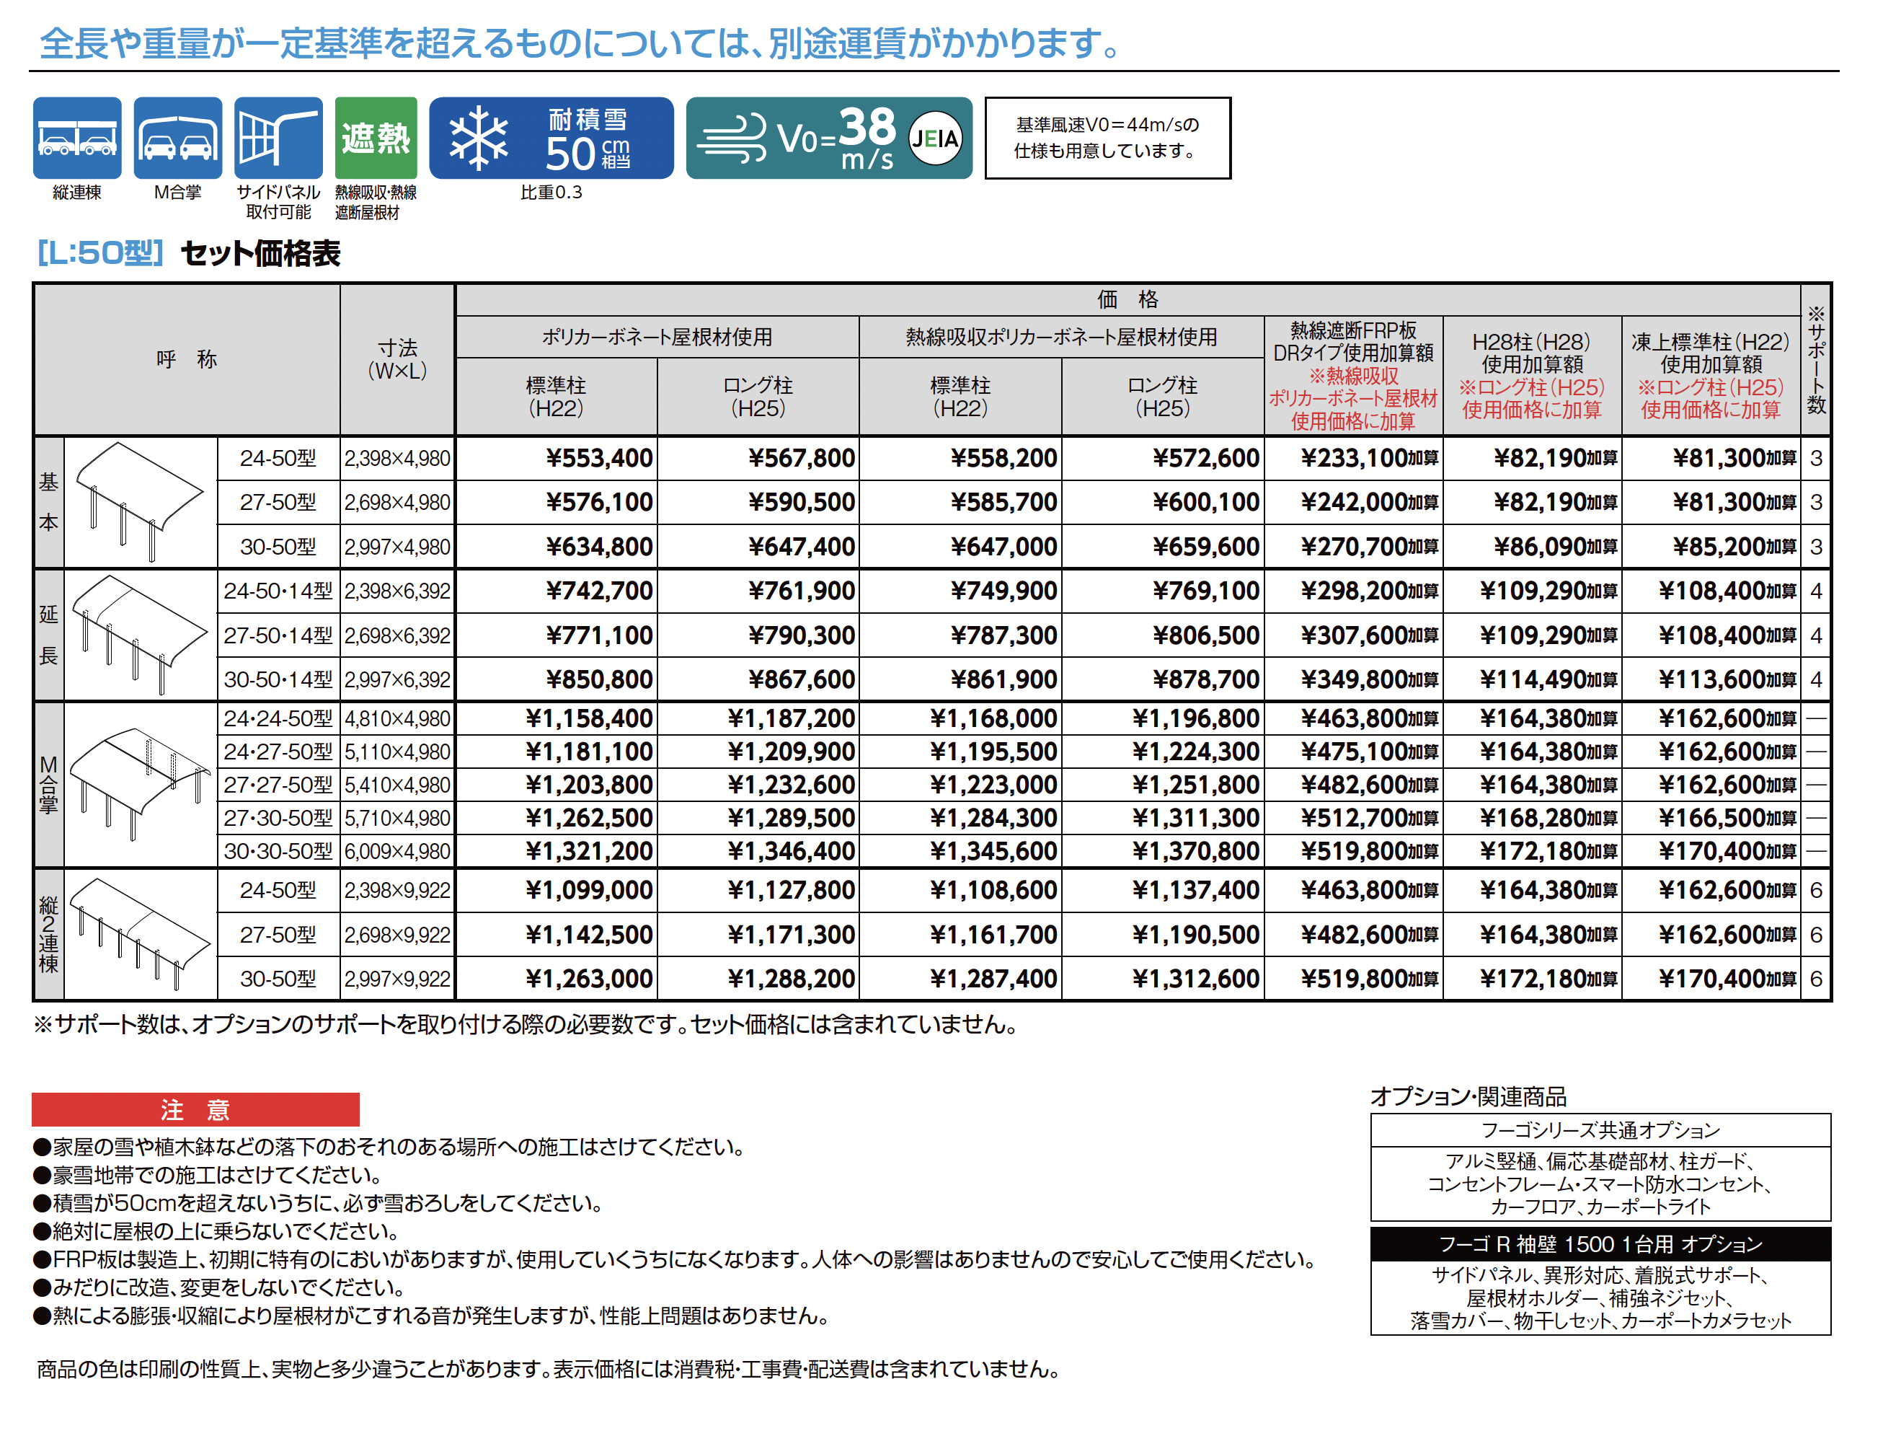Click the フーゴシリーズ共通オプション header
The width and height of the screenshot is (1883, 1436).
tap(1600, 1130)
